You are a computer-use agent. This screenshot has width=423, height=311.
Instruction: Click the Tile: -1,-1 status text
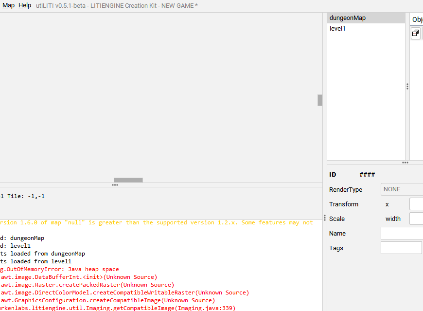pos(22,196)
